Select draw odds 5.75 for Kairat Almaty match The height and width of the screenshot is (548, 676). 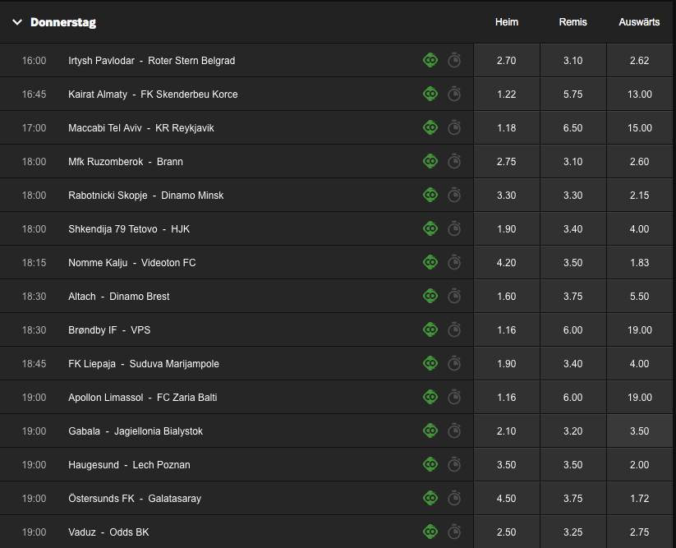point(573,94)
